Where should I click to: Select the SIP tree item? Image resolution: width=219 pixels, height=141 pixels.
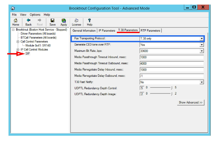tap(27, 53)
